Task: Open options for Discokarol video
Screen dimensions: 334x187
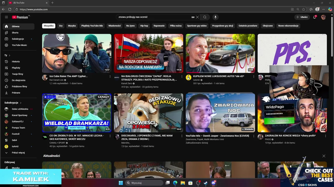Action: pyautogui.click(x=182, y=136)
